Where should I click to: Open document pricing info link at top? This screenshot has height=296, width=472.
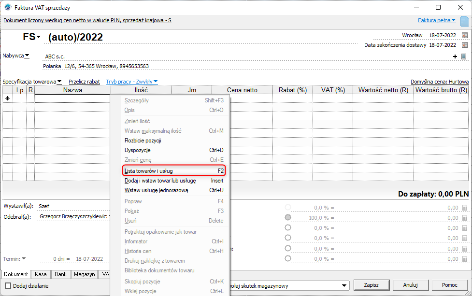click(x=87, y=20)
